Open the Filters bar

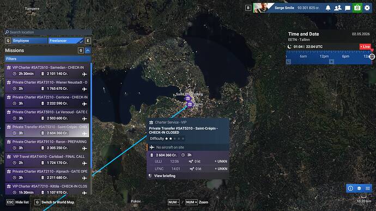coord(47,59)
